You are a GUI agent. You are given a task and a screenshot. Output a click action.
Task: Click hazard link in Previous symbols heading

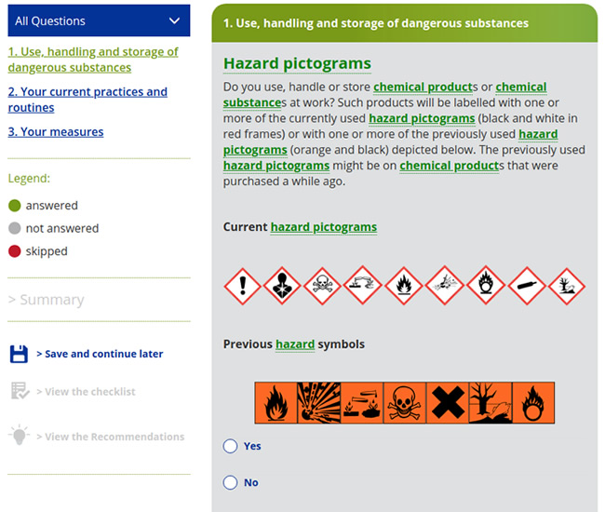(295, 344)
